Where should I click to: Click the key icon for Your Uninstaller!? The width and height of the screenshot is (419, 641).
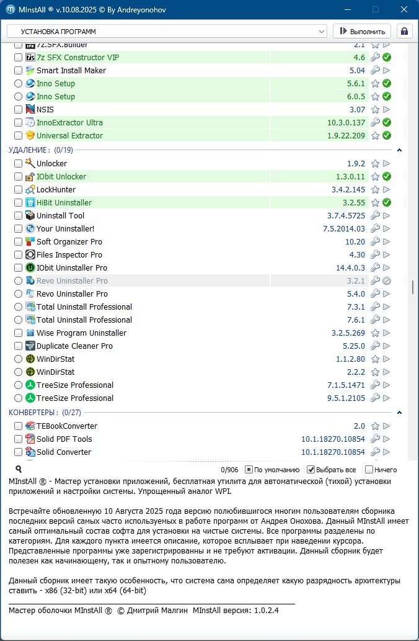375,228
